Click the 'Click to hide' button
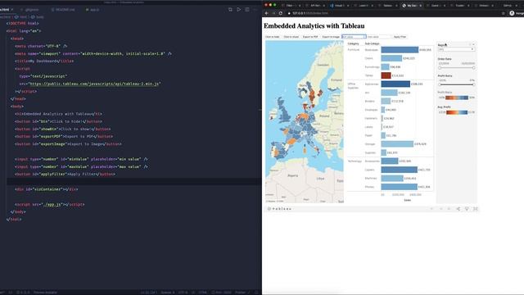The image size is (524, 295). (272, 37)
